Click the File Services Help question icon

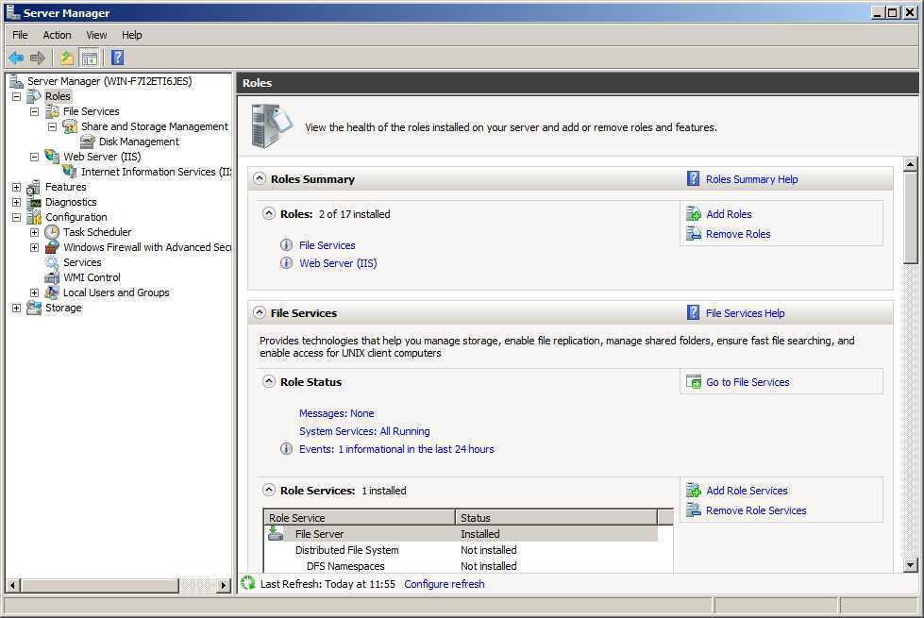(x=694, y=312)
